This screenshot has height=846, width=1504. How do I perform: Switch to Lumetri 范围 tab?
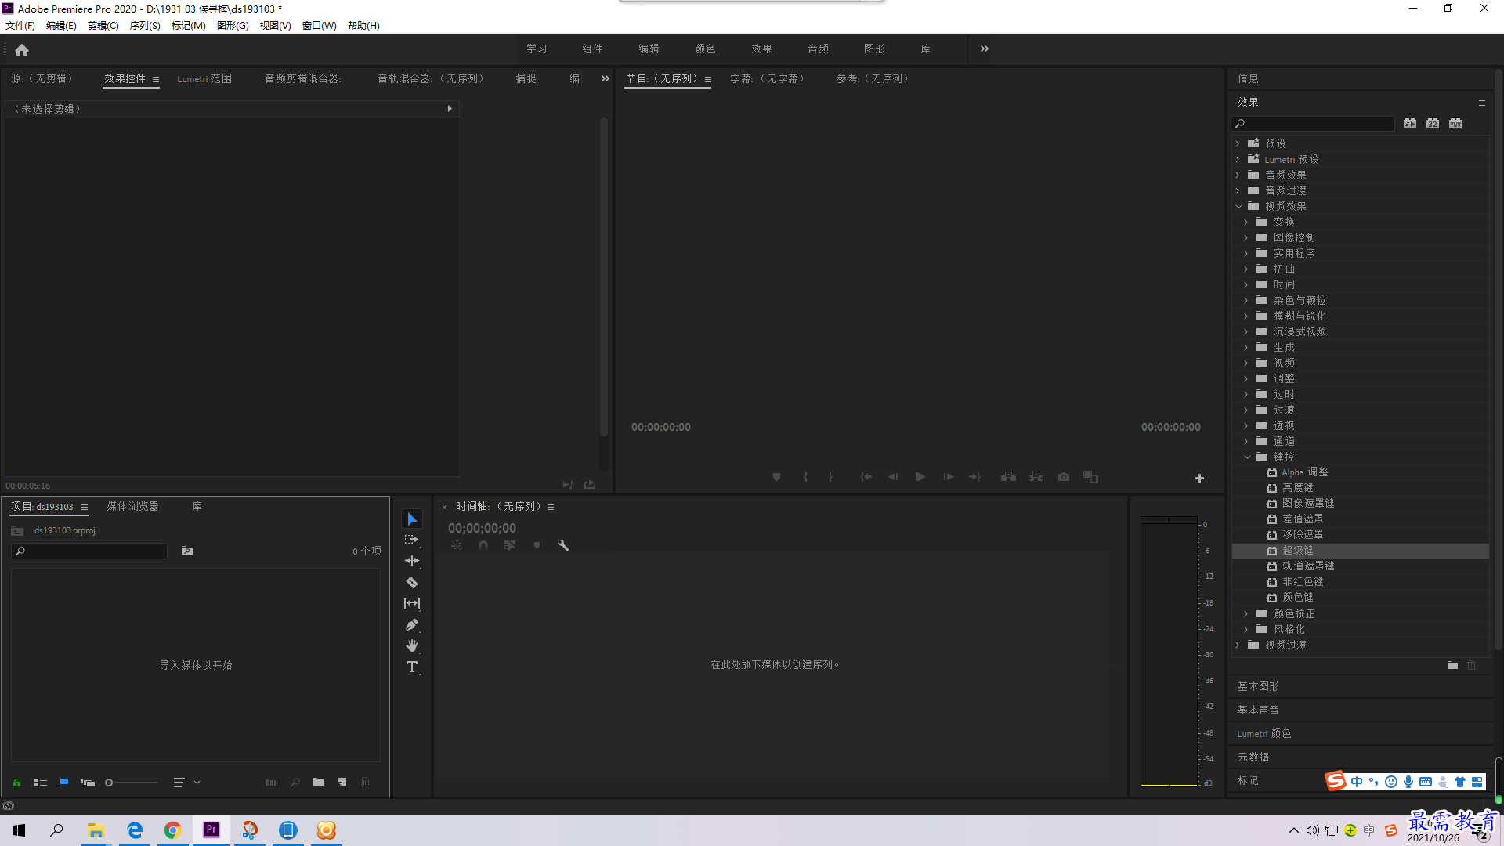(204, 78)
